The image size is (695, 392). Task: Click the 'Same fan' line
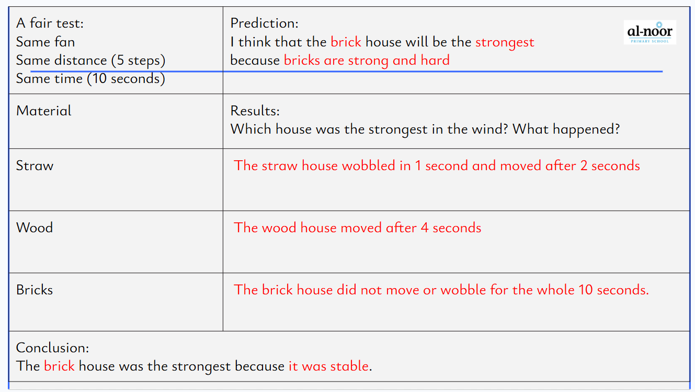[45, 42]
